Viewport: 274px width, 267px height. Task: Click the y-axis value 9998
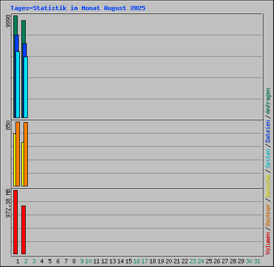tap(8, 21)
